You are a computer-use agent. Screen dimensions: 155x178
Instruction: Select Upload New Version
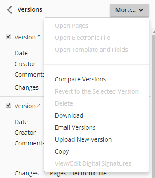pyautogui.click(x=83, y=139)
